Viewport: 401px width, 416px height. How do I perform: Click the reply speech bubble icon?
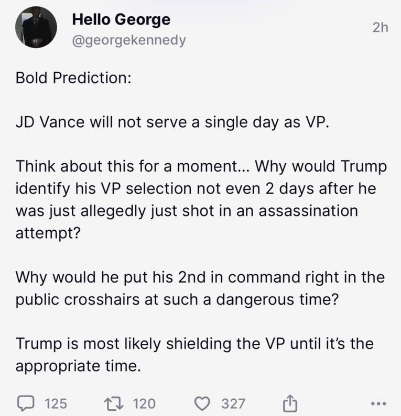pos(25,403)
